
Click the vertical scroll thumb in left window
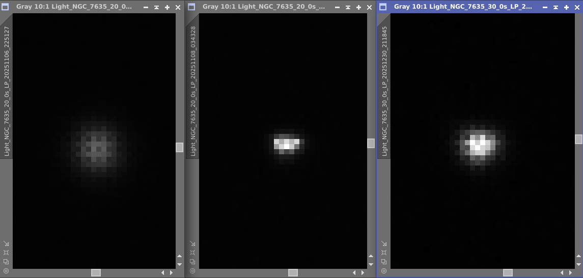pyautogui.click(x=179, y=147)
